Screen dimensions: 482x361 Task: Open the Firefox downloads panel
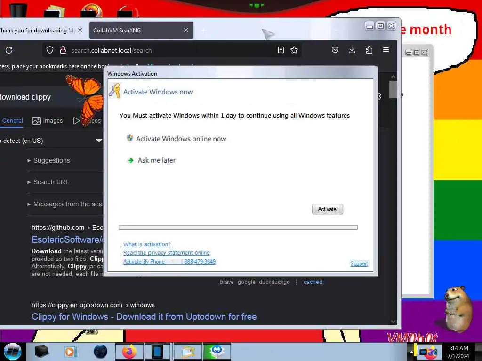[352, 50]
